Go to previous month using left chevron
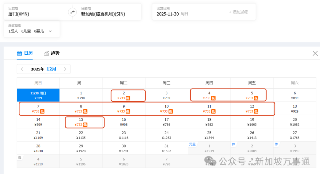 point(22,69)
